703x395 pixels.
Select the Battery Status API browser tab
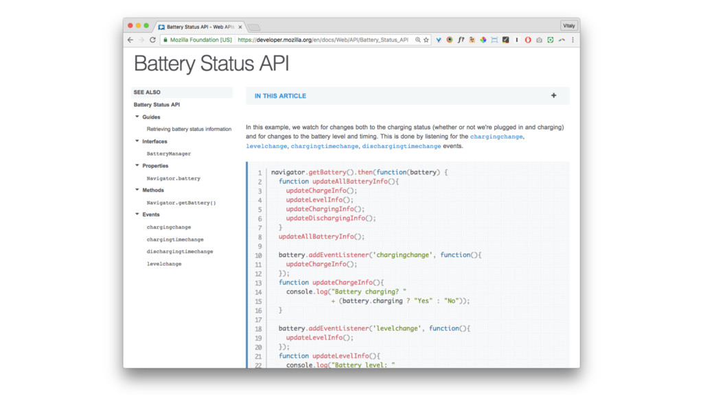click(x=200, y=27)
